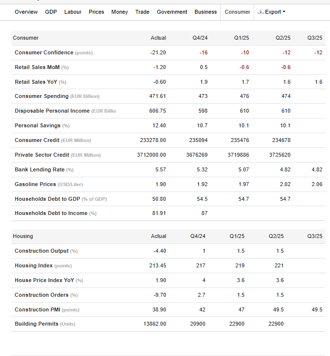Open Households Debt to GDP link
Viewport: 330px width, 356px height.
point(47,199)
